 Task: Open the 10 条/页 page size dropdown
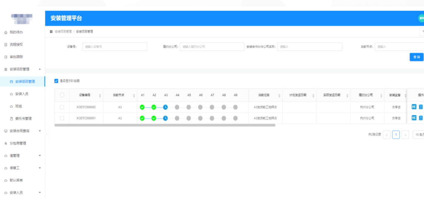click(x=419, y=135)
